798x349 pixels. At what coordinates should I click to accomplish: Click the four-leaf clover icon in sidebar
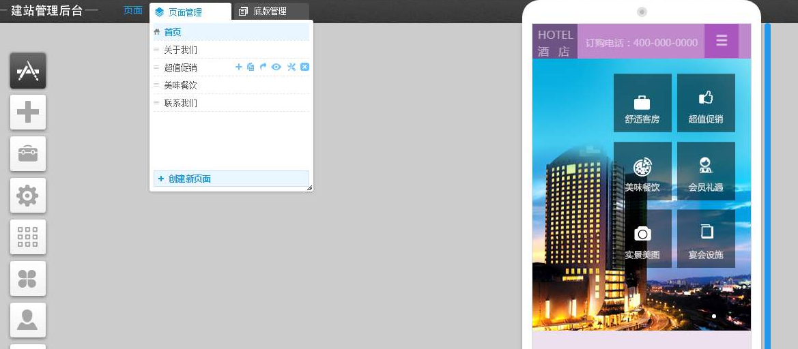coord(28,279)
